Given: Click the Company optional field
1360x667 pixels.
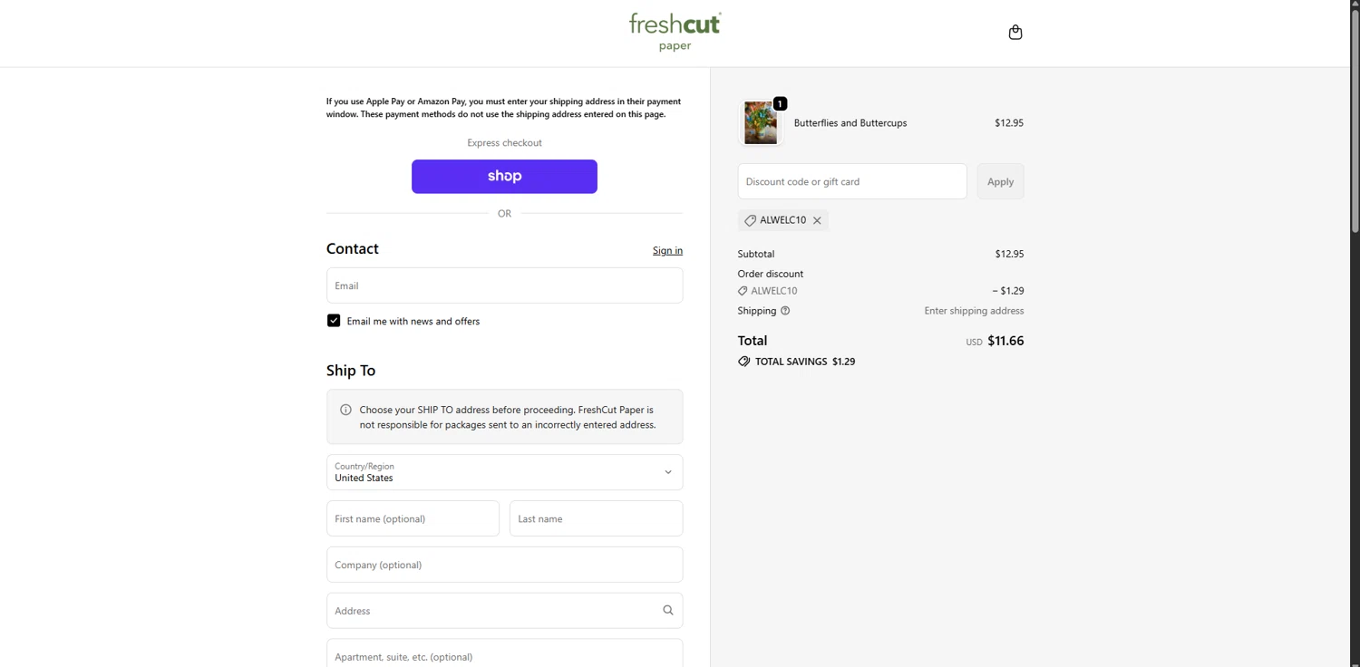Looking at the screenshot, I should 504,565.
